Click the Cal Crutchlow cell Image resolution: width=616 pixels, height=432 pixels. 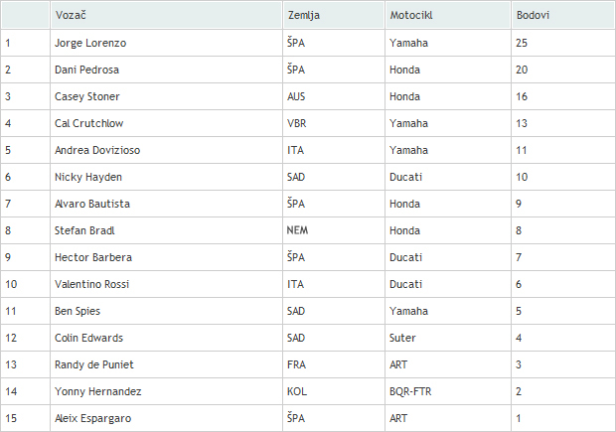coord(166,123)
